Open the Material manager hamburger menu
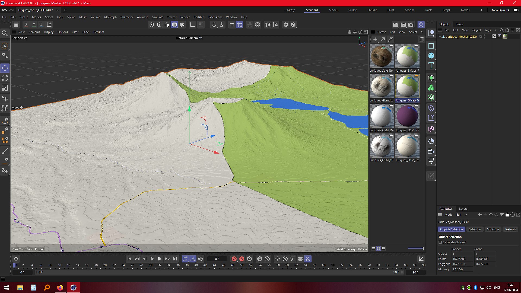 [x=373, y=32]
